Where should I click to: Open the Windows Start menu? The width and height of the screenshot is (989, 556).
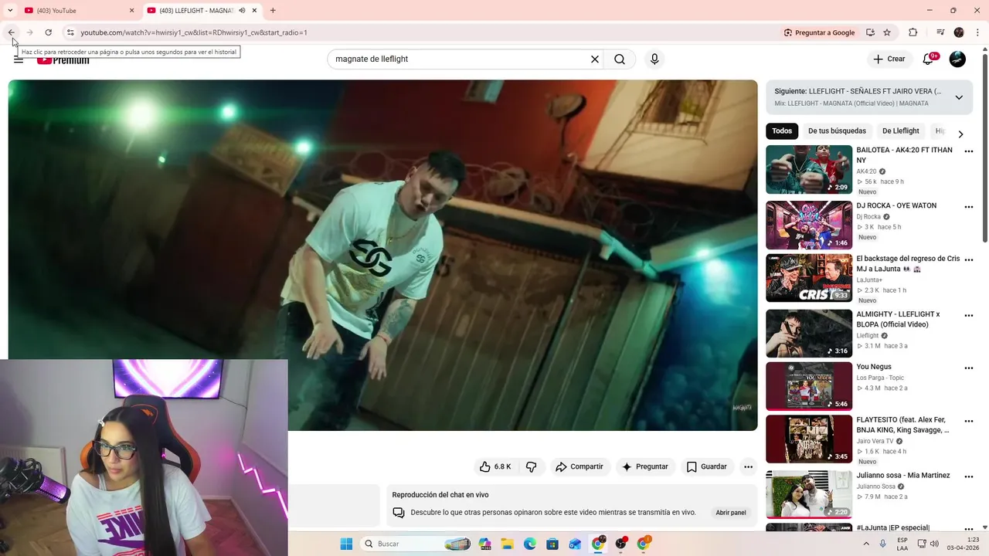pos(346,544)
